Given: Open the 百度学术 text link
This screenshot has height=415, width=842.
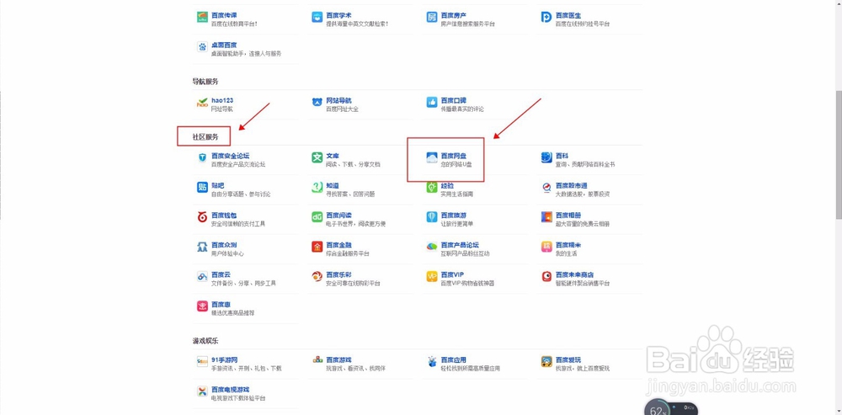Looking at the screenshot, I should click(338, 15).
